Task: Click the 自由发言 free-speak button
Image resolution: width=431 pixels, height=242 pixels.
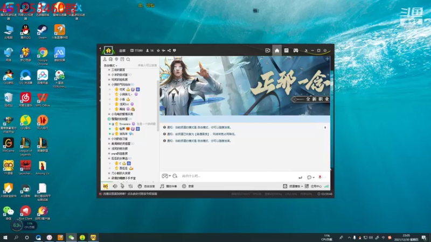Action: [147, 186]
